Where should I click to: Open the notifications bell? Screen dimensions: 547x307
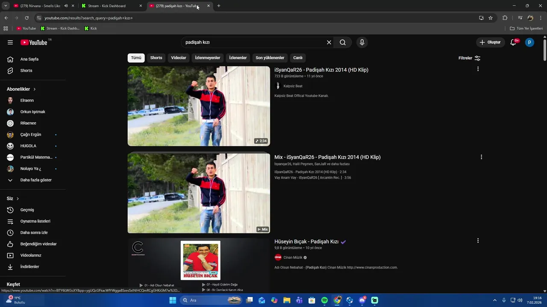pyautogui.click(x=514, y=42)
